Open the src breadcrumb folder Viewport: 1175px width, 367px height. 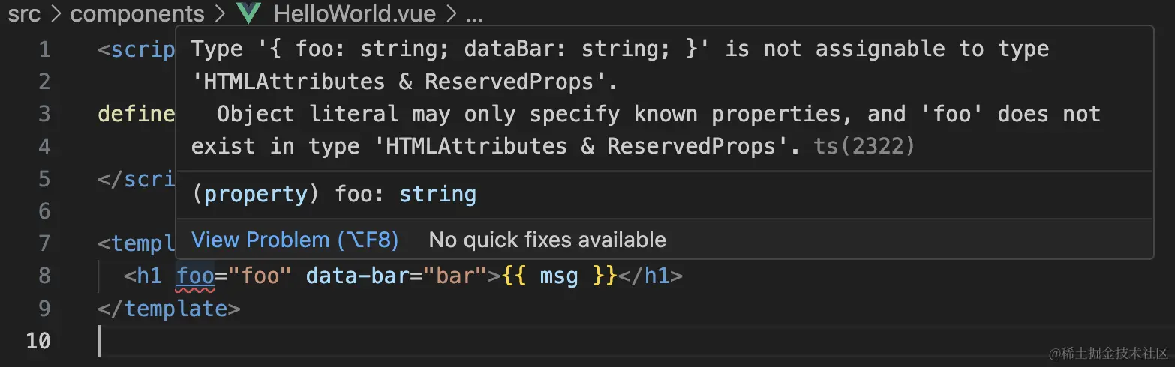(24, 13)
